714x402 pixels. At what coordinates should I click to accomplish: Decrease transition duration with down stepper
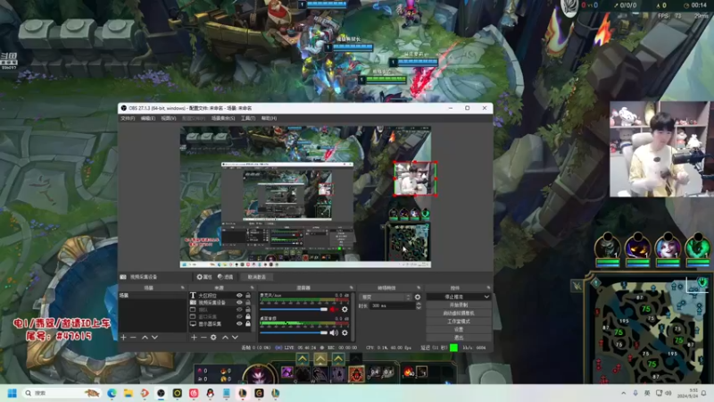click(419, 308)
